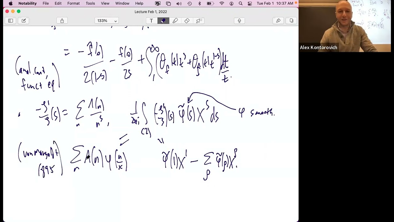The image size is (394, 222).
Task: Click the Lecture Feb 1, 2022 title
Action: (x=151, y=12)
